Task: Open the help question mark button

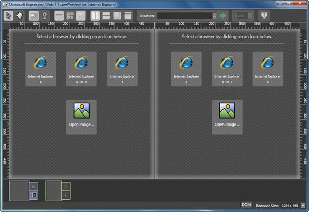Action: click(x=263, y=16)
